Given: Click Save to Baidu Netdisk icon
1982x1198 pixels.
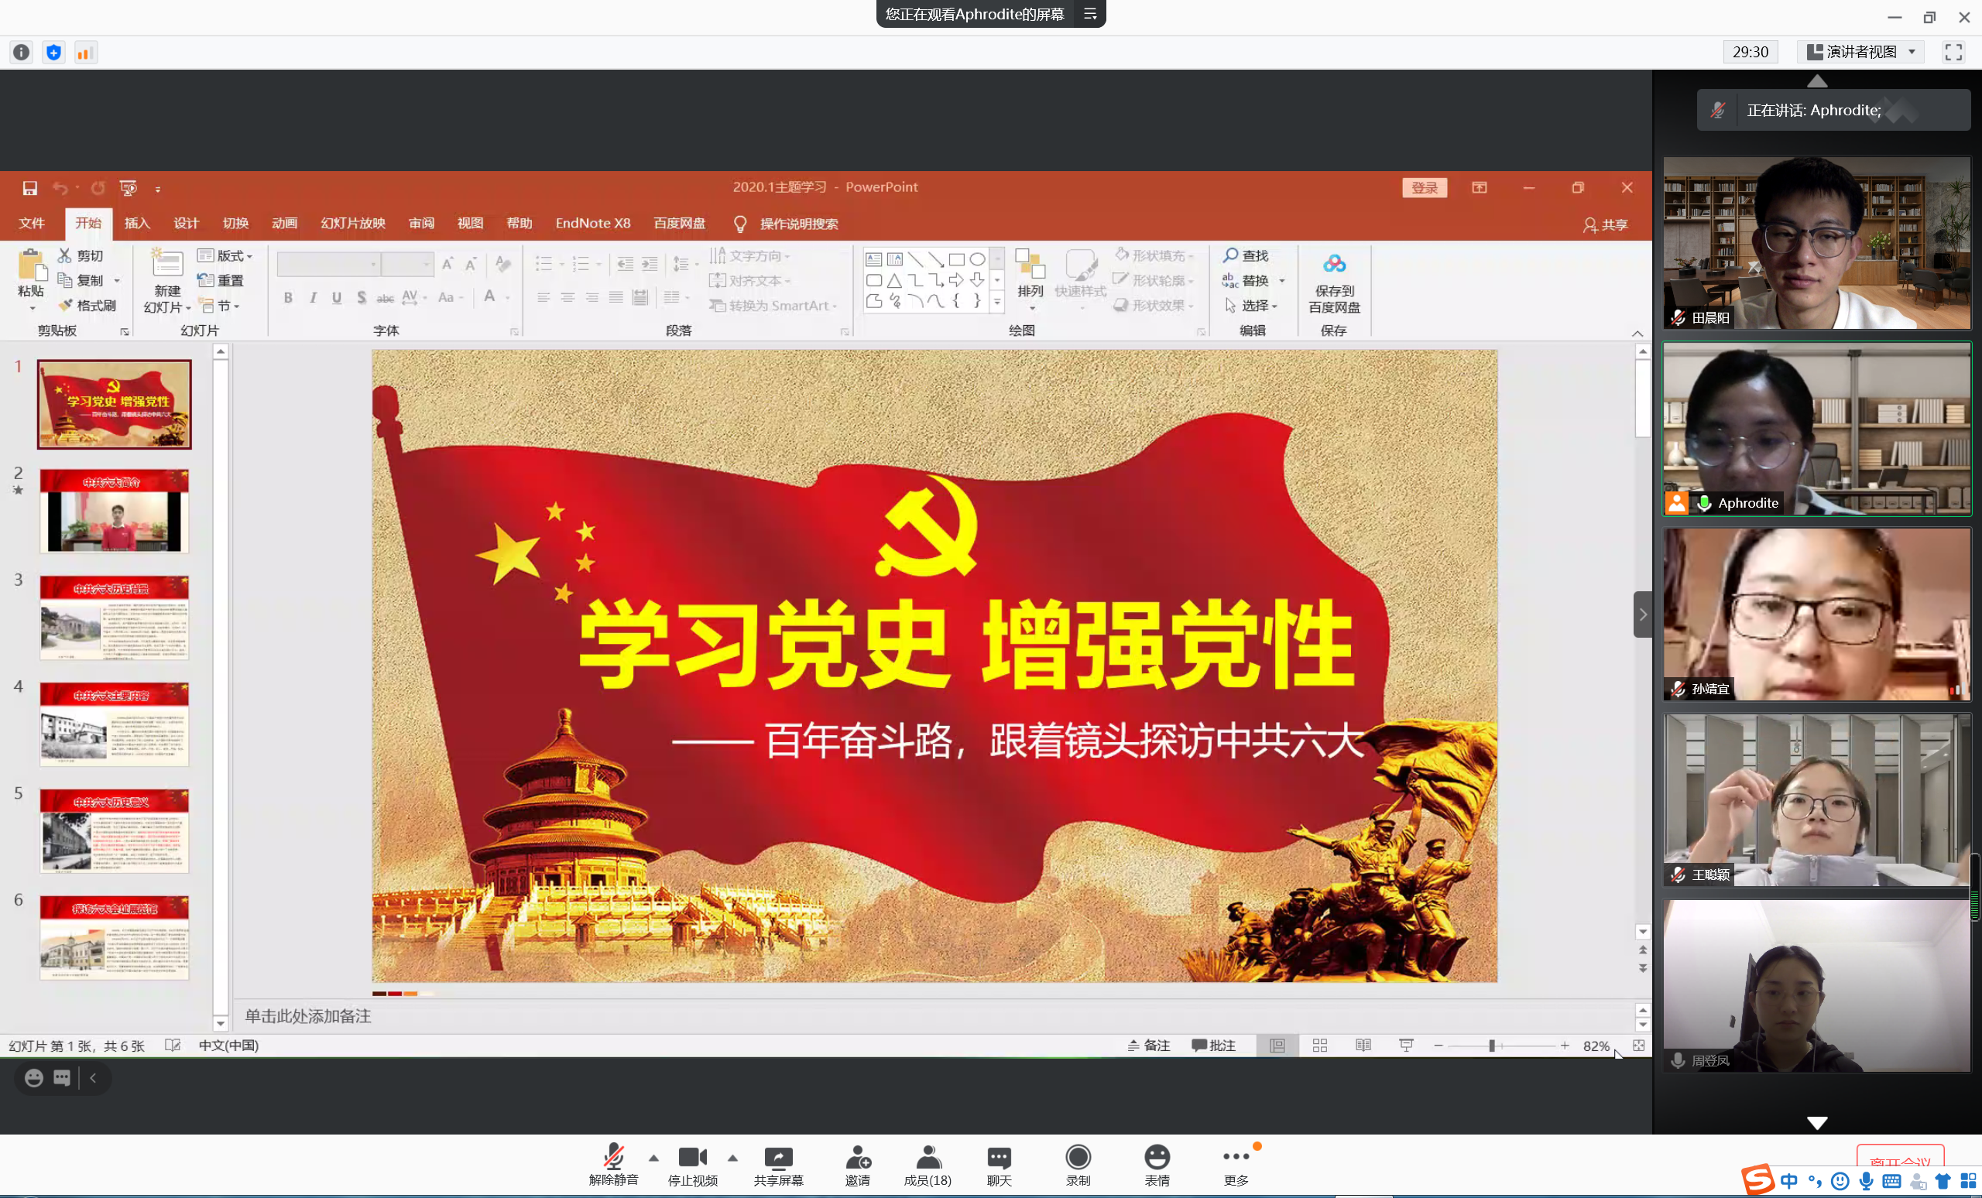Looking at the screenshot, I should pyautogui.click(x=1335, y=264).
